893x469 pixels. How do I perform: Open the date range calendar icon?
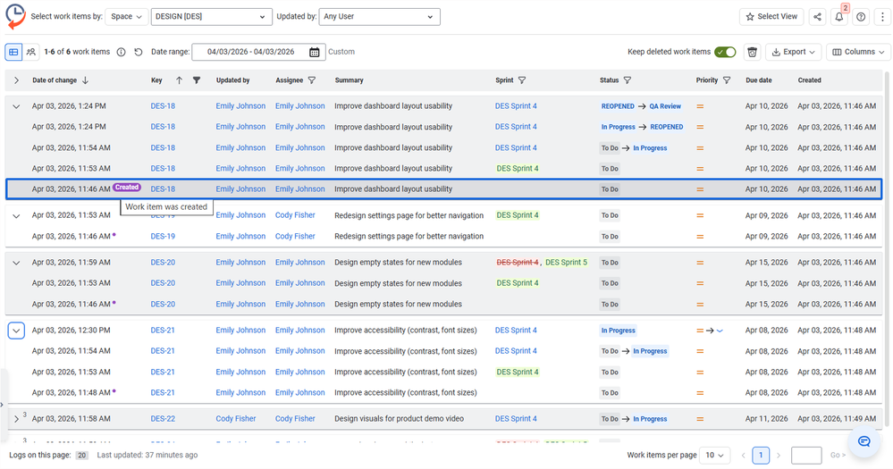click(x=315, y=52)
